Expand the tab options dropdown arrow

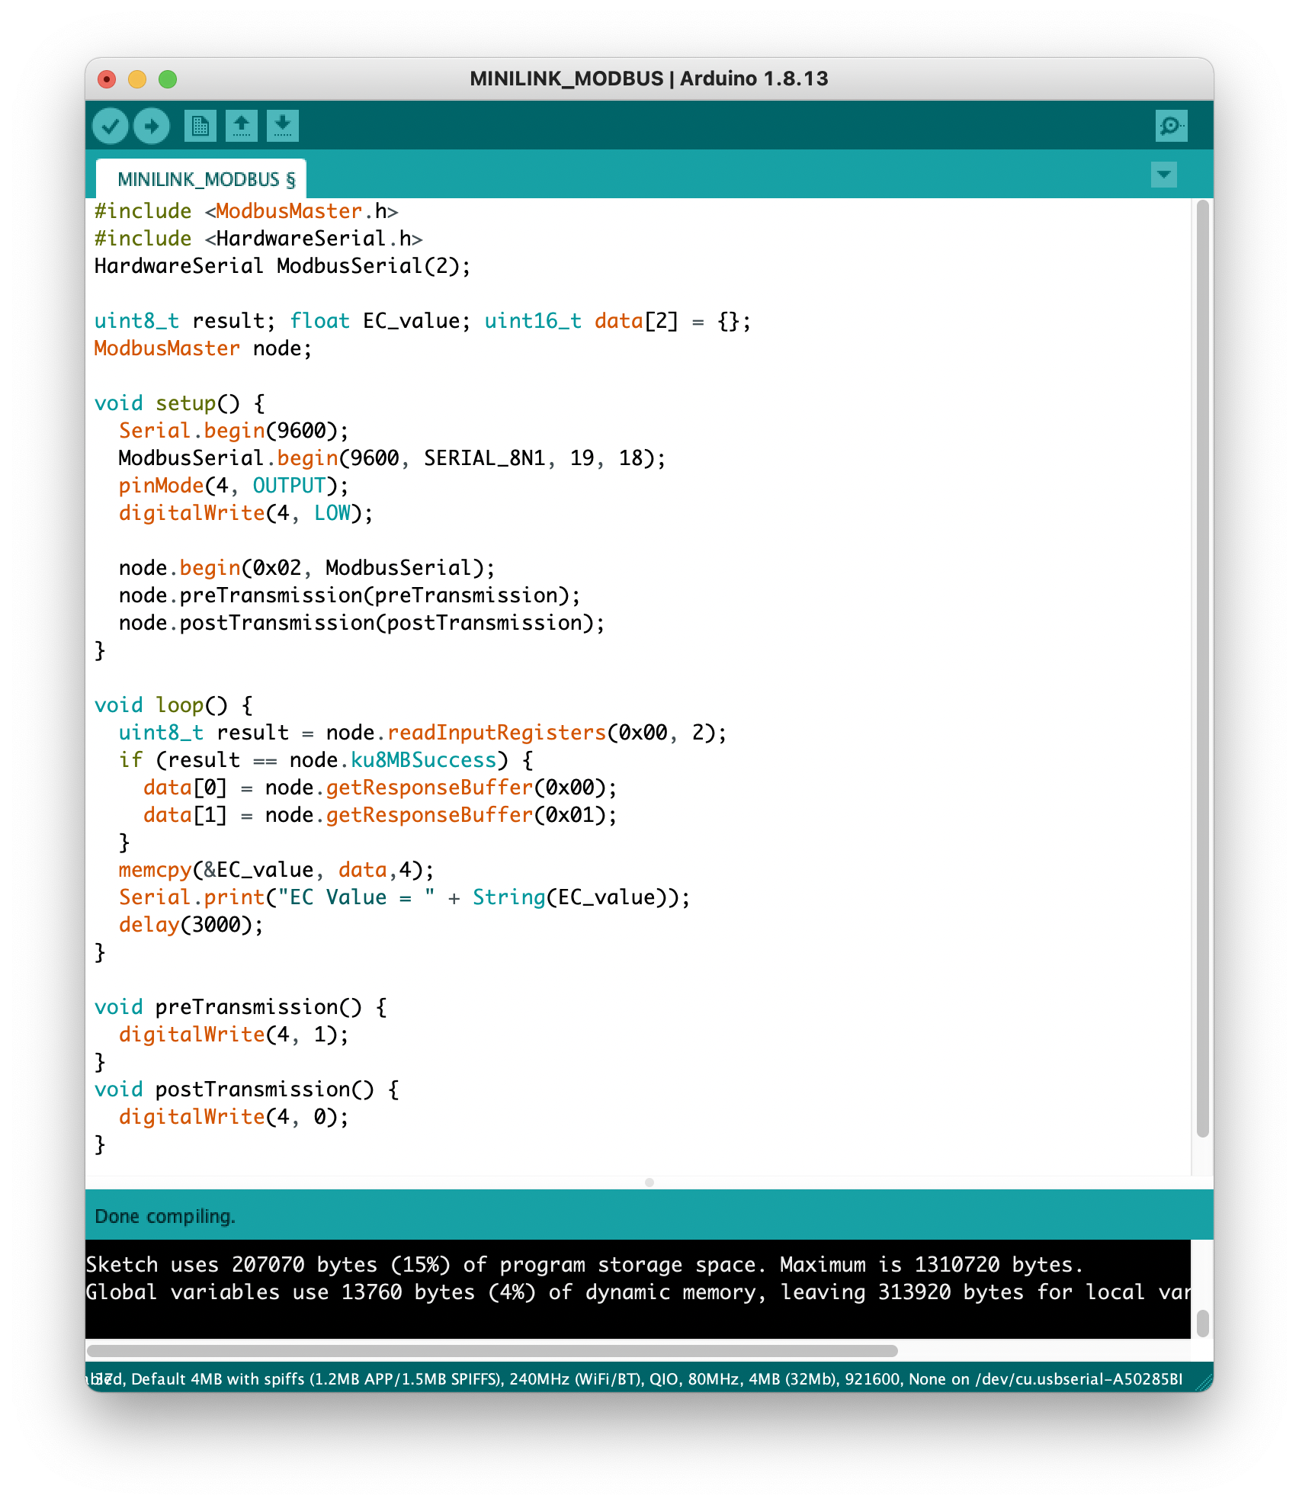[1164, 175]
